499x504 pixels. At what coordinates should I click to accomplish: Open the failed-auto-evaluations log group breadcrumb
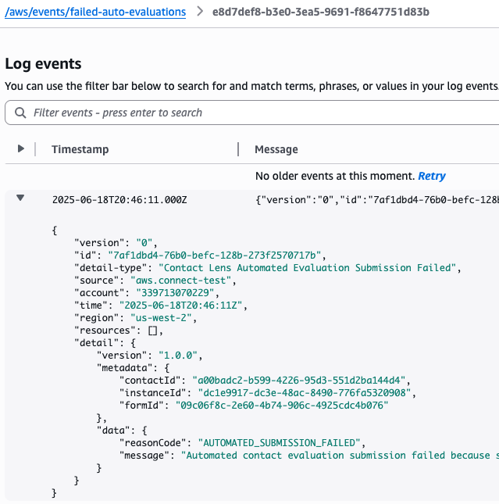[x=95, y=13]
